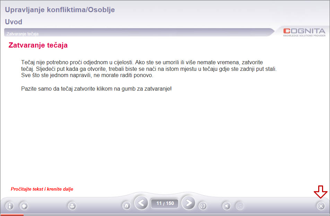The width and height of the screenshot is (330, 216).
Task: Go to the previous slide
Action: tap(141, 203)
